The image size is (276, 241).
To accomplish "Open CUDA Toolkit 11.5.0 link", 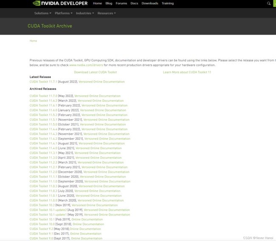I will pos(43,124).
